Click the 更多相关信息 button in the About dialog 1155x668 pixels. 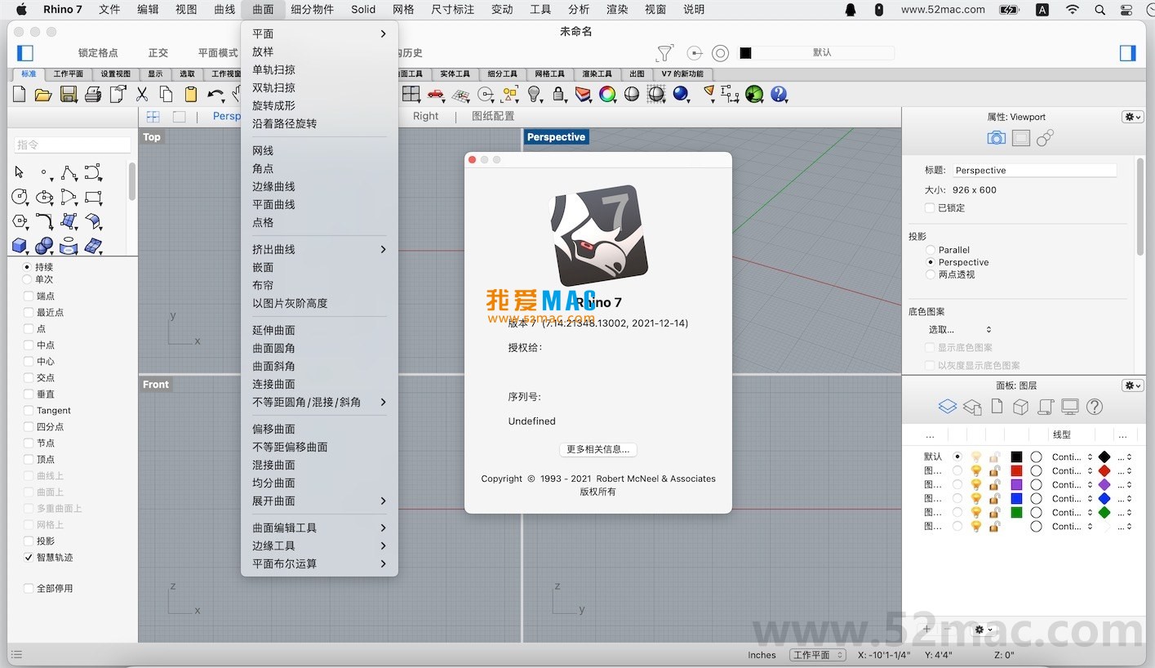(598, 449)
